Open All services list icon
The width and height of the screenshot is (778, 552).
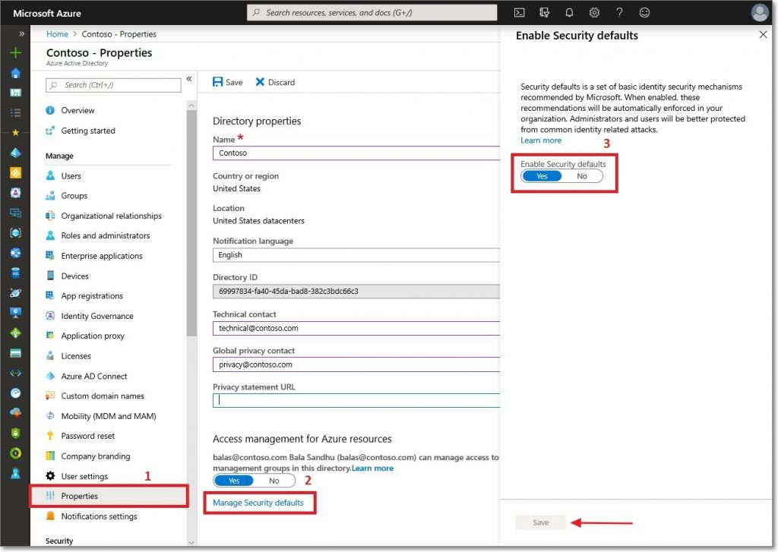pos(15,112)
